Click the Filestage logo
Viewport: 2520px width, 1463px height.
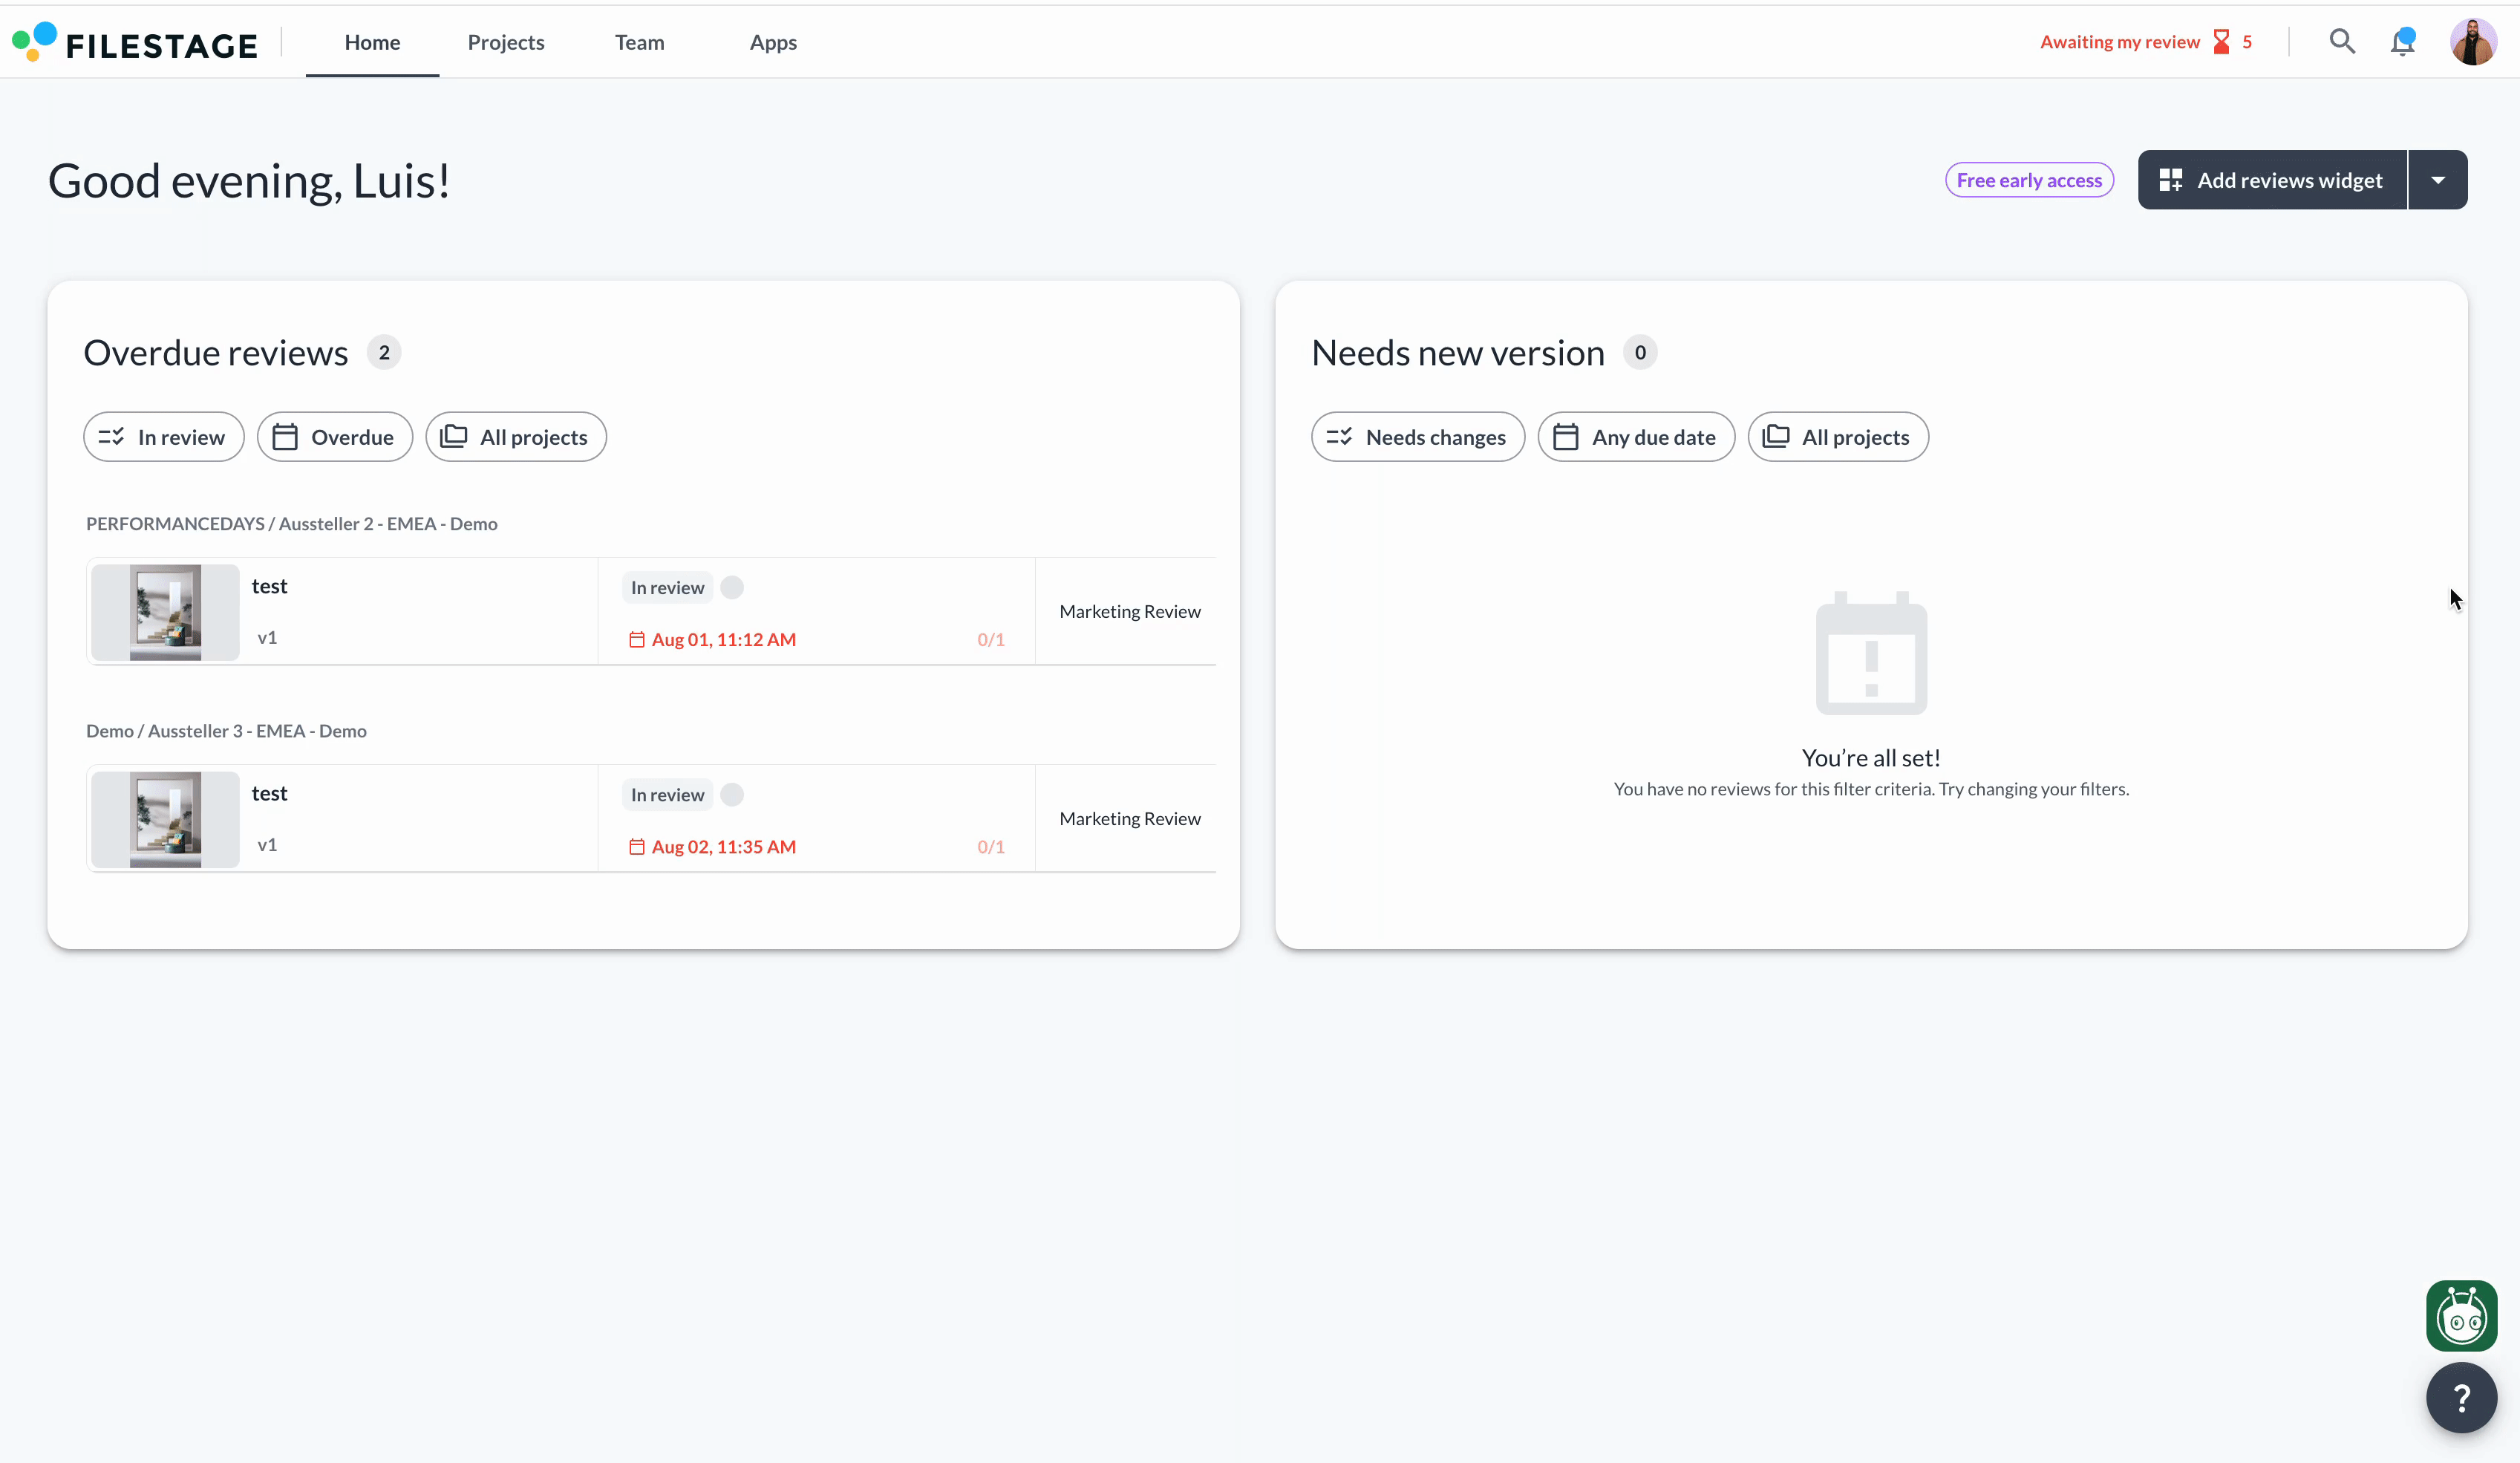135,43
